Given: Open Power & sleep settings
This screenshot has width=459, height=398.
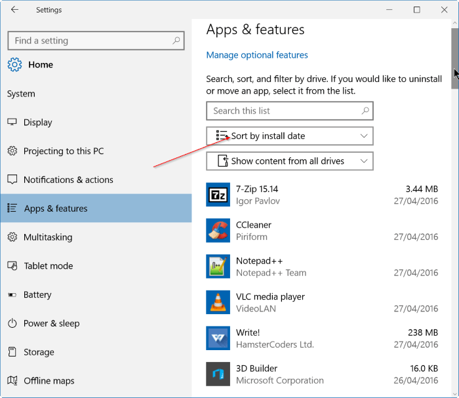Looking at the screenshot, I should 51,323.
